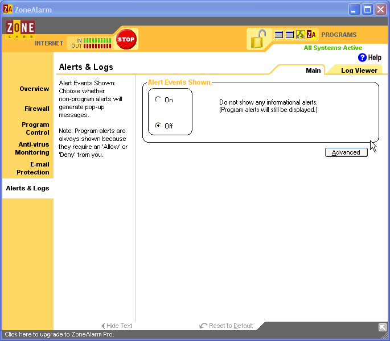Click the compact view icon at bottom right corner

382,327
